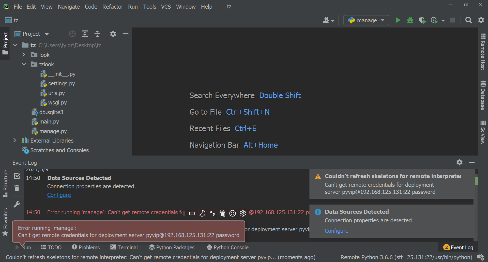Toggle IME simplified Chinese icon

coord(222,213)
